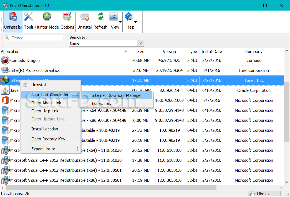Click the Comodo Dragon app icon
The width and height of the screenshot is (290, 197).
[5, 60]
